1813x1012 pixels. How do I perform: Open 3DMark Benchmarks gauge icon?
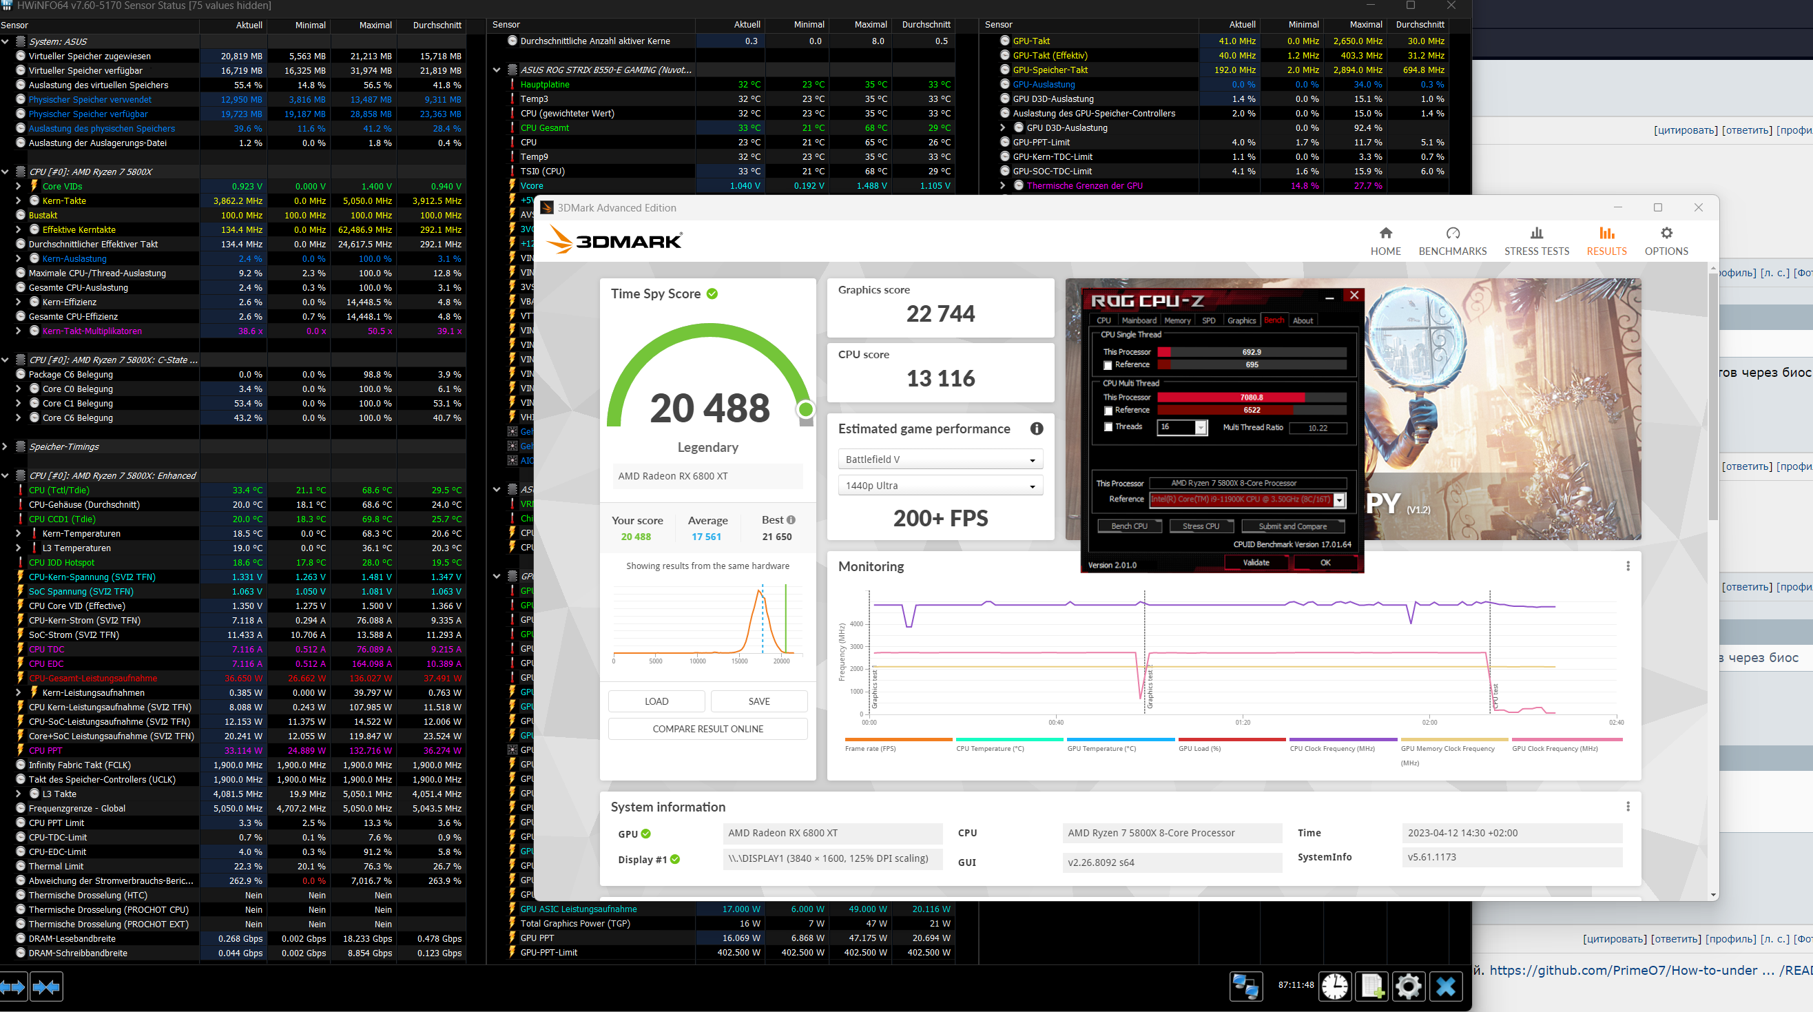coord(1452,234)
